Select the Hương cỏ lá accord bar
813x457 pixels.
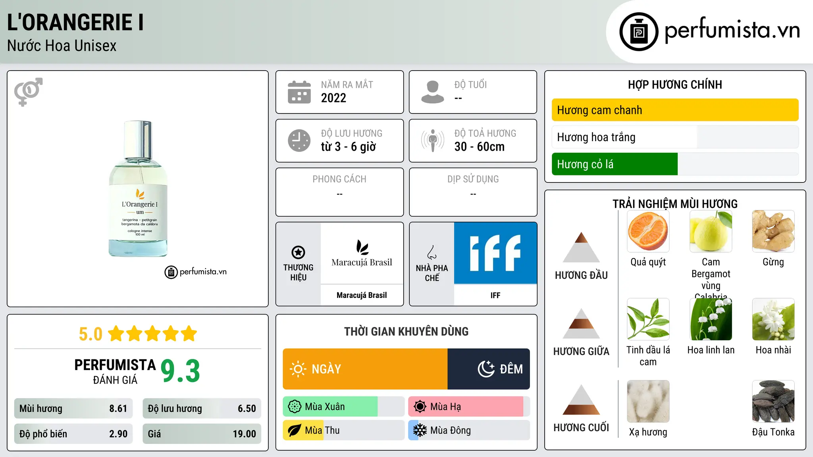click(675, 164)
